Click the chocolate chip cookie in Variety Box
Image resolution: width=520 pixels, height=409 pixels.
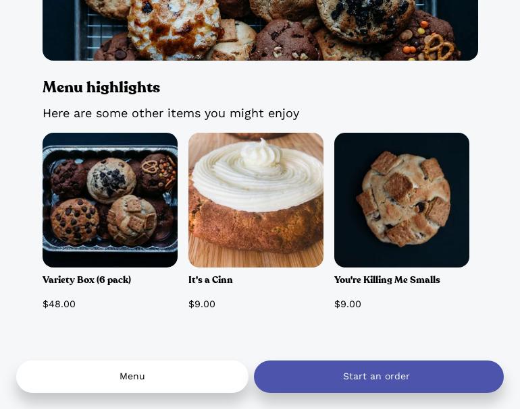click(x=75, y=221)
